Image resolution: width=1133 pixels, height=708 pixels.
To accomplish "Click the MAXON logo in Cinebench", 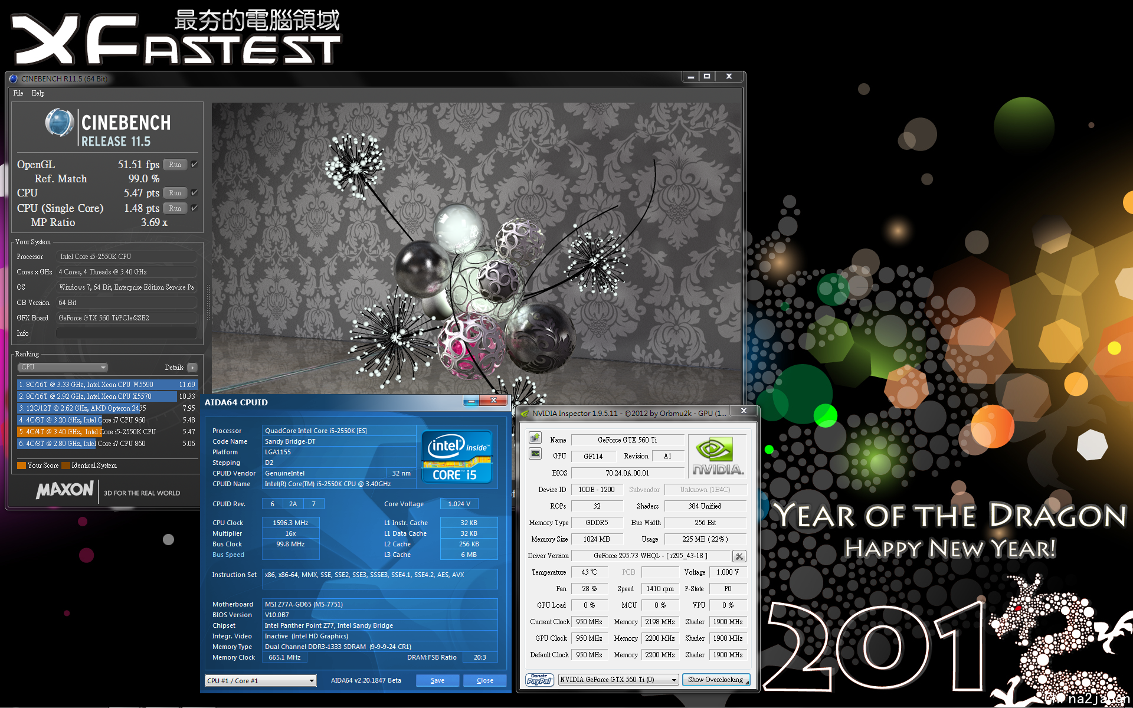I will click(65, 490).
